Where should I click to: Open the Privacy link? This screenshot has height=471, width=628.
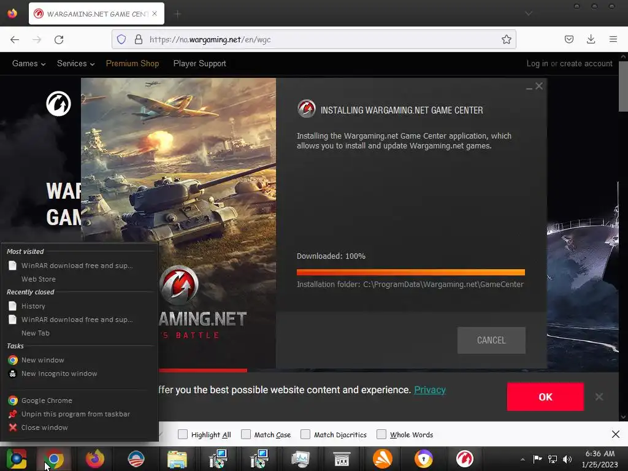(x=430, y=389)
